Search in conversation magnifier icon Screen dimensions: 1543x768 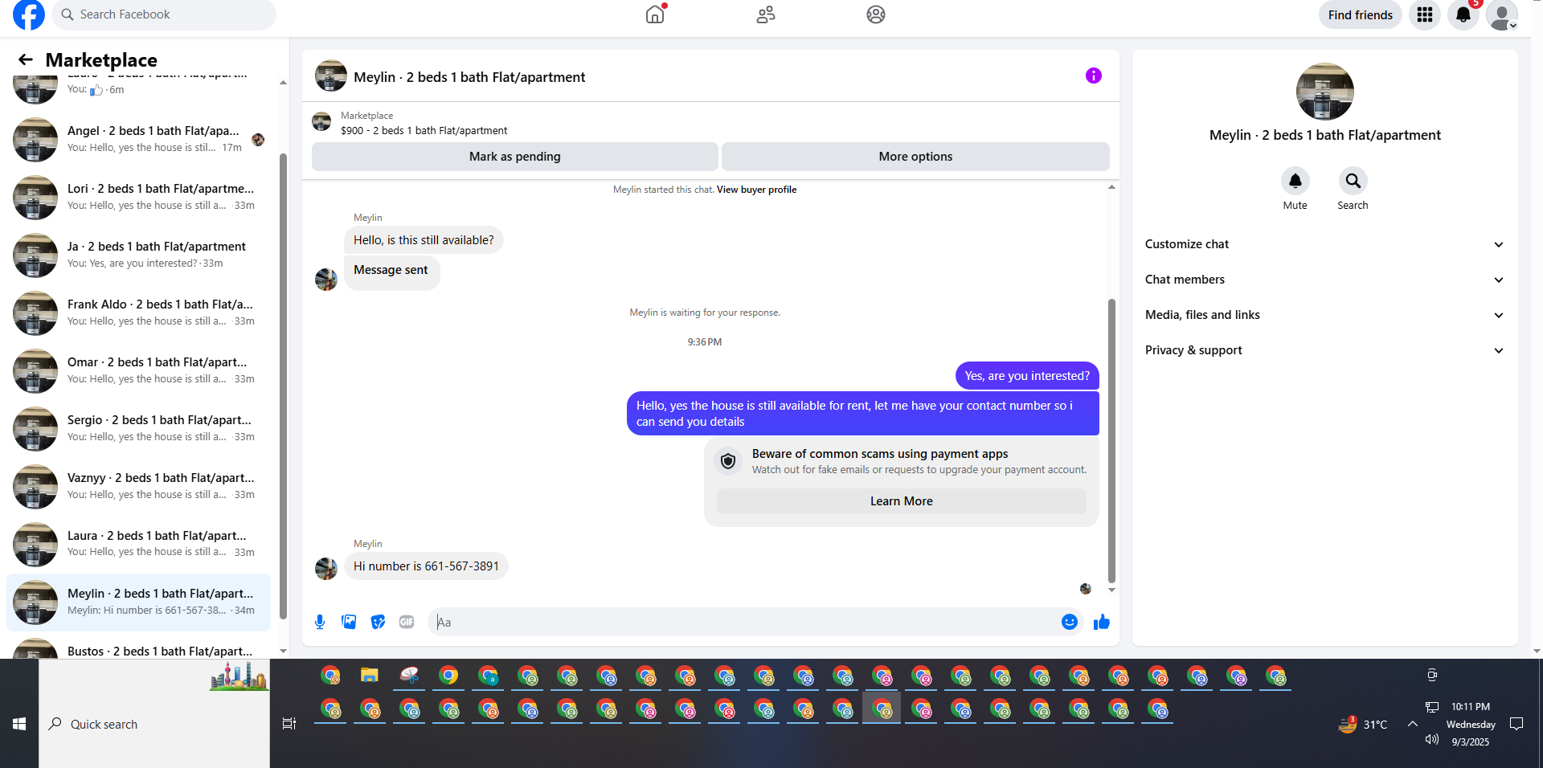click(1353, 181)
